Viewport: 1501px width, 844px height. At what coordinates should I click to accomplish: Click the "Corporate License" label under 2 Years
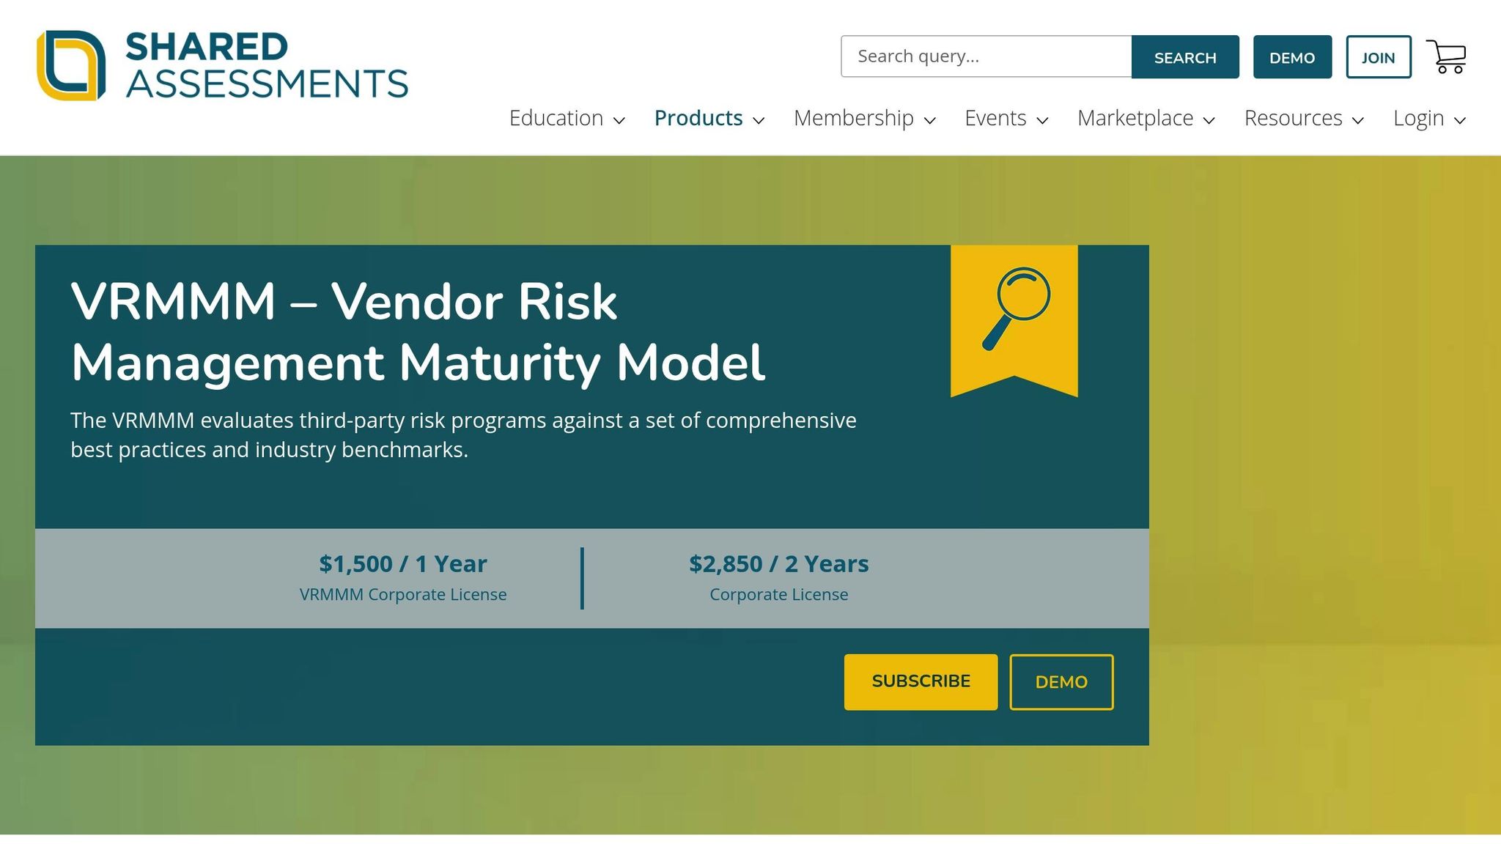778,594
